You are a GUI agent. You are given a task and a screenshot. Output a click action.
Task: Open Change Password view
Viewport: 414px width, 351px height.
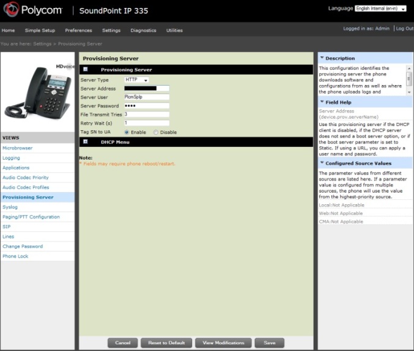pyautogui.click(x=23, y=246)
